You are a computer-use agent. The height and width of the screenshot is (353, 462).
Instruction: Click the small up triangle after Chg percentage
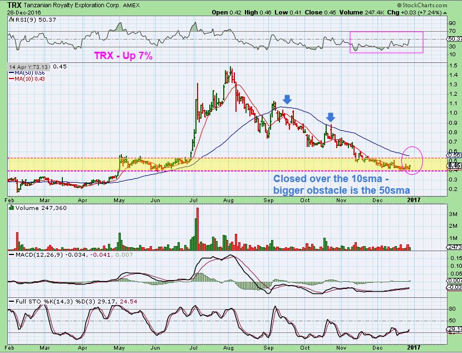tap(445, 13)
